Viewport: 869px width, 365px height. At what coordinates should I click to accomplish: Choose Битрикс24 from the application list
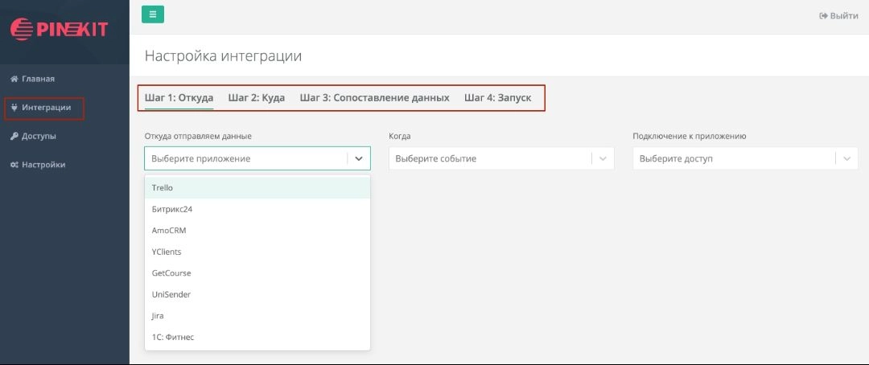point(172,209)
